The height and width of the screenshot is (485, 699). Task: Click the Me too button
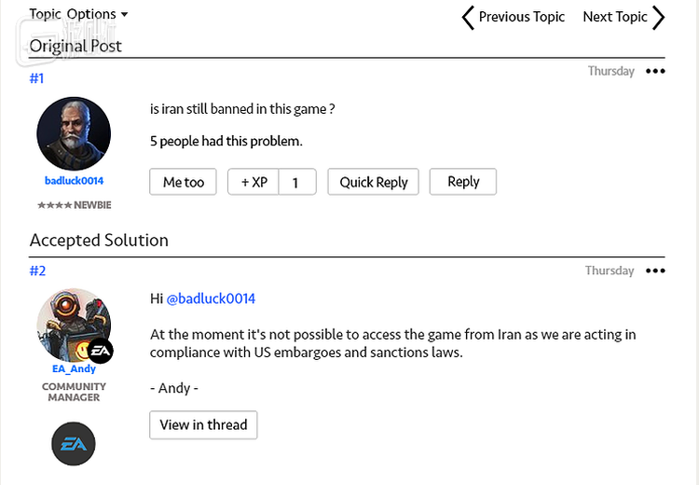[184, 182]
